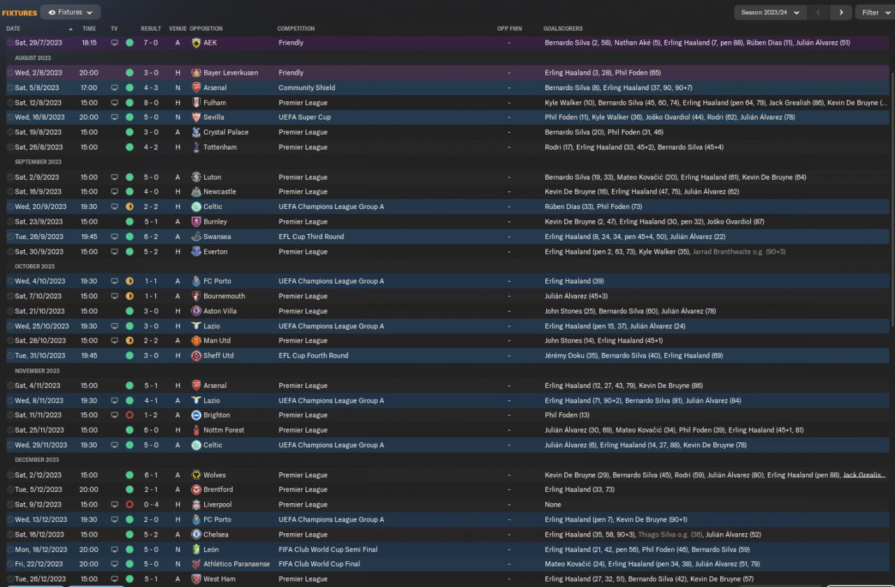This screenshot has height=587, width=895.
Task: Go to the previous season arrow
Action: click(x=818, y=13)
